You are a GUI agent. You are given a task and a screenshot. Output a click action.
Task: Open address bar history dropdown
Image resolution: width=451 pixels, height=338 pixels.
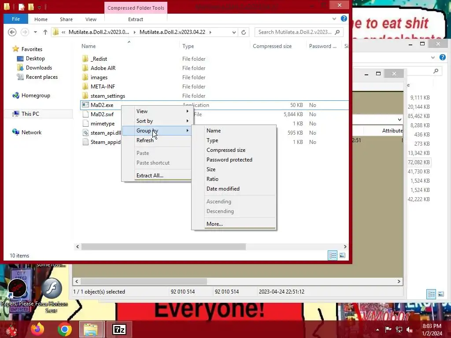[x=234, y=32]
